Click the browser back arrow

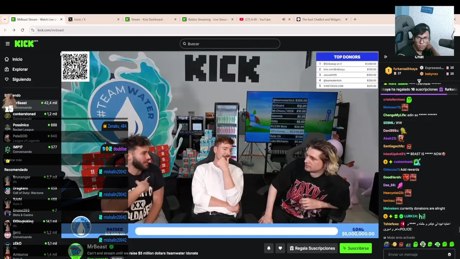coord(5,30)
